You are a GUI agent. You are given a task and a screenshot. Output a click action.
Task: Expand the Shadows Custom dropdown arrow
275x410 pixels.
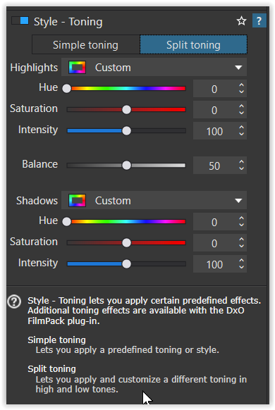(238, 201)
